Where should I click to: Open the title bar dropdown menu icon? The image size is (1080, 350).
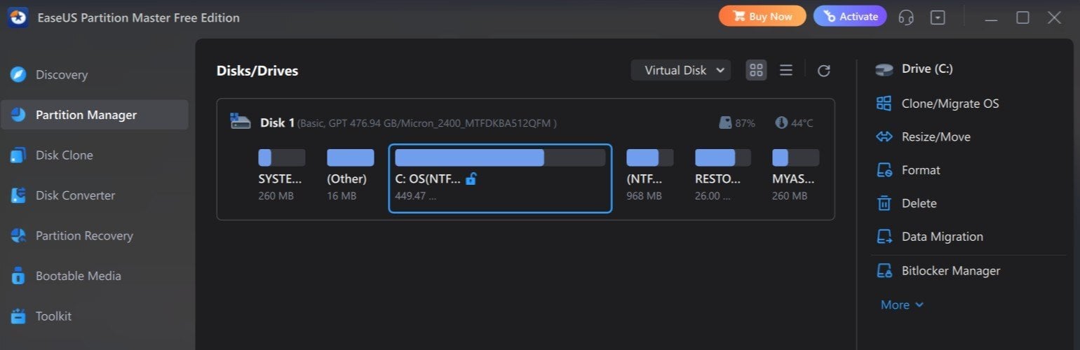[938, 17]
